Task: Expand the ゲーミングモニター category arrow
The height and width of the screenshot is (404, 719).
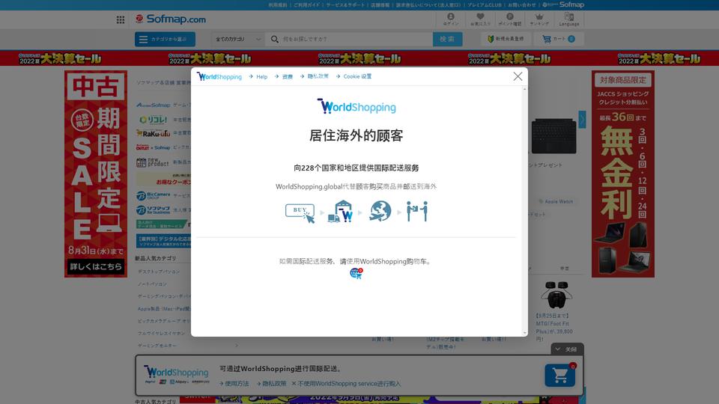Action: click(237, 346)
